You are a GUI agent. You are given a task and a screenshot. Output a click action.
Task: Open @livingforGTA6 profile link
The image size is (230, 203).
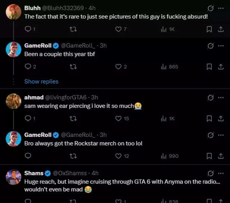point(66,97)
